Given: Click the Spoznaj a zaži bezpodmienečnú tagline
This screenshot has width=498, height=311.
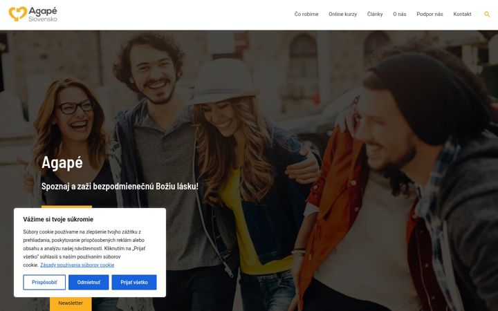Looking at the screenshot, I should (x=120, y=187).
